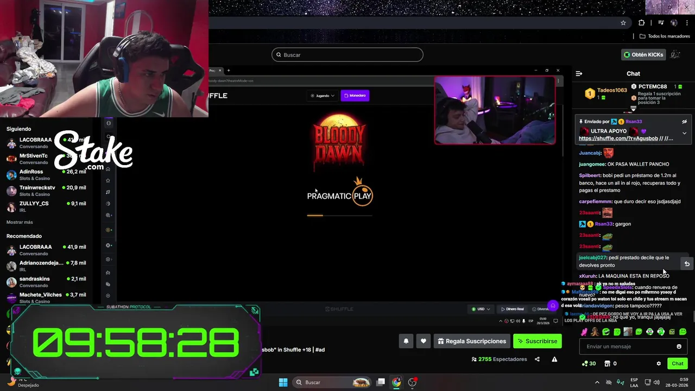Collapse the chat panel with the arrow icon
The width and height of the screenshot is (695, 391).
point(579,73)
